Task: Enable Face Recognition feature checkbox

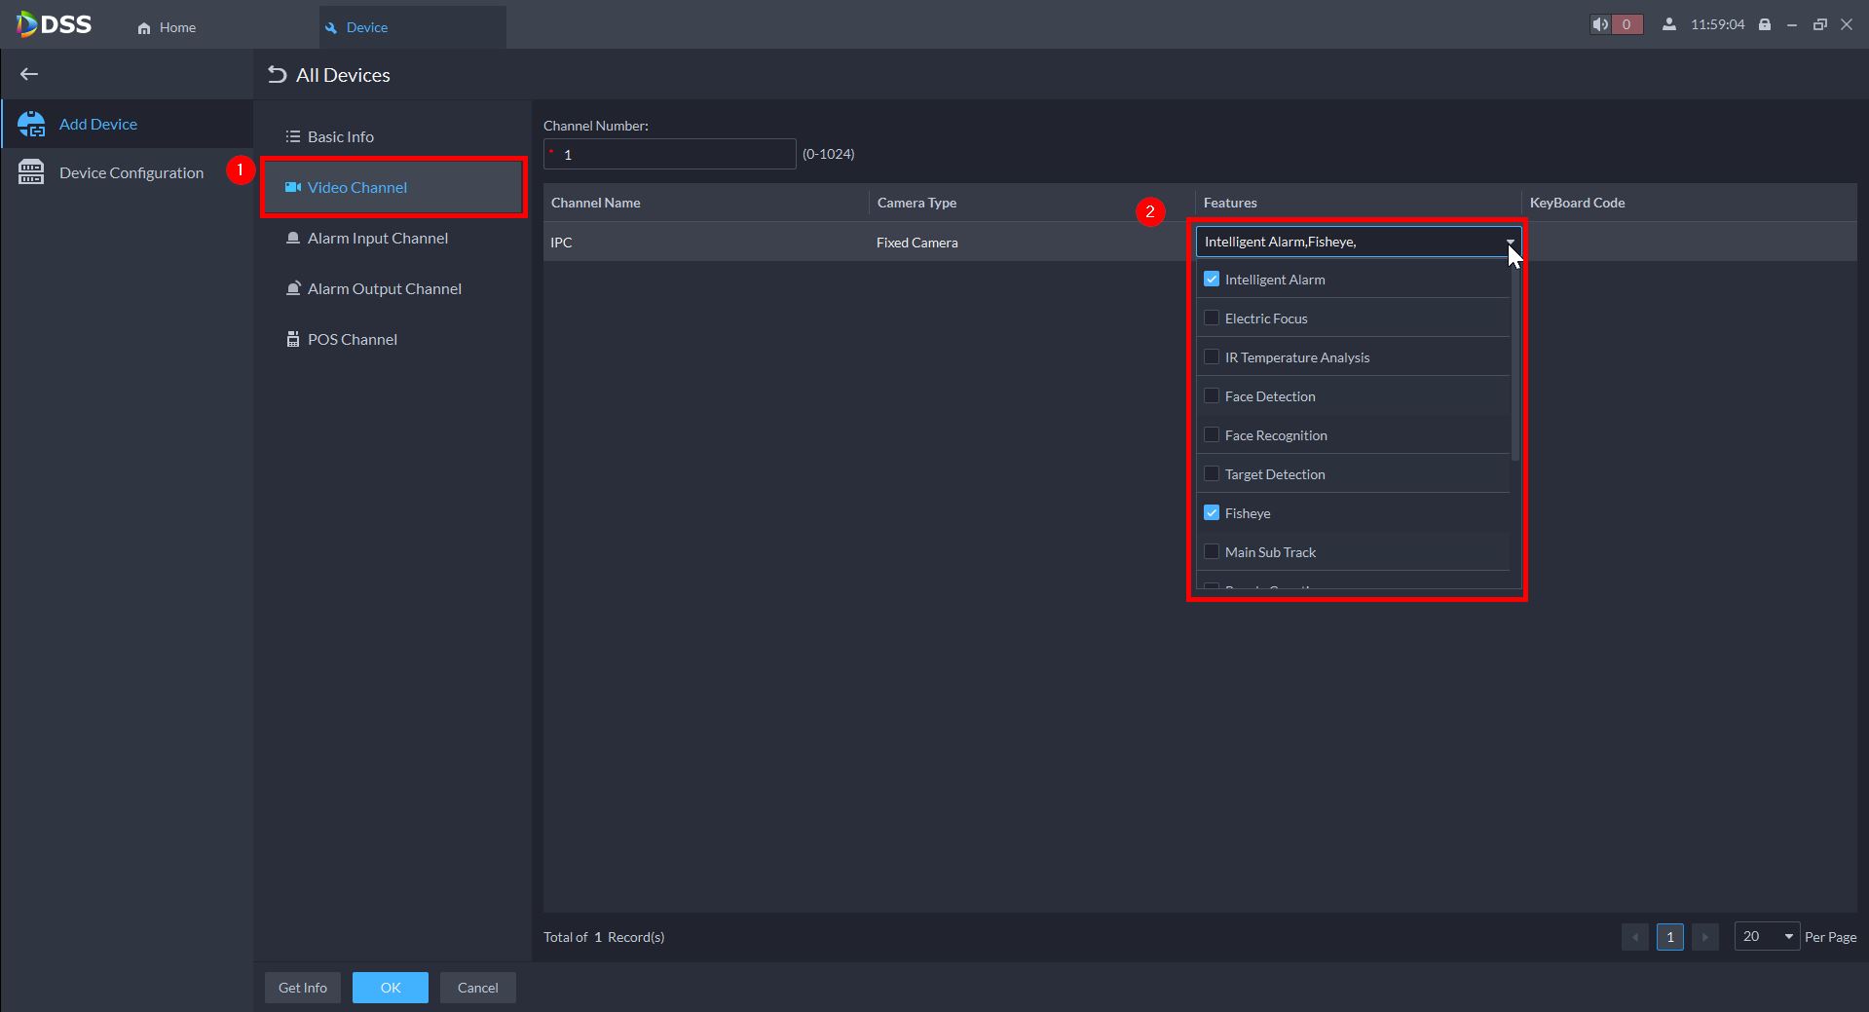Action: (1212, 435)
